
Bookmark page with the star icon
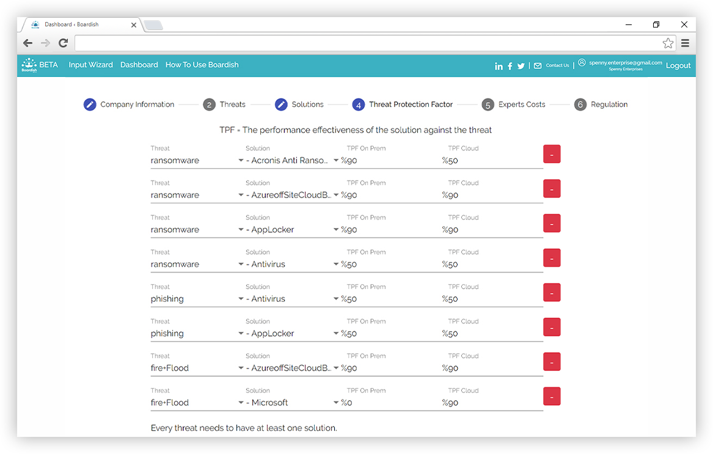coord(668,43)
